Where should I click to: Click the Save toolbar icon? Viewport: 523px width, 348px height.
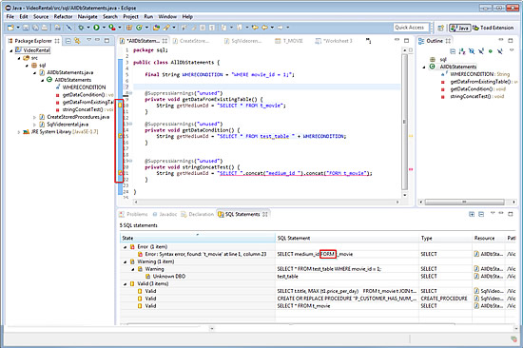(x=27, y=28)
